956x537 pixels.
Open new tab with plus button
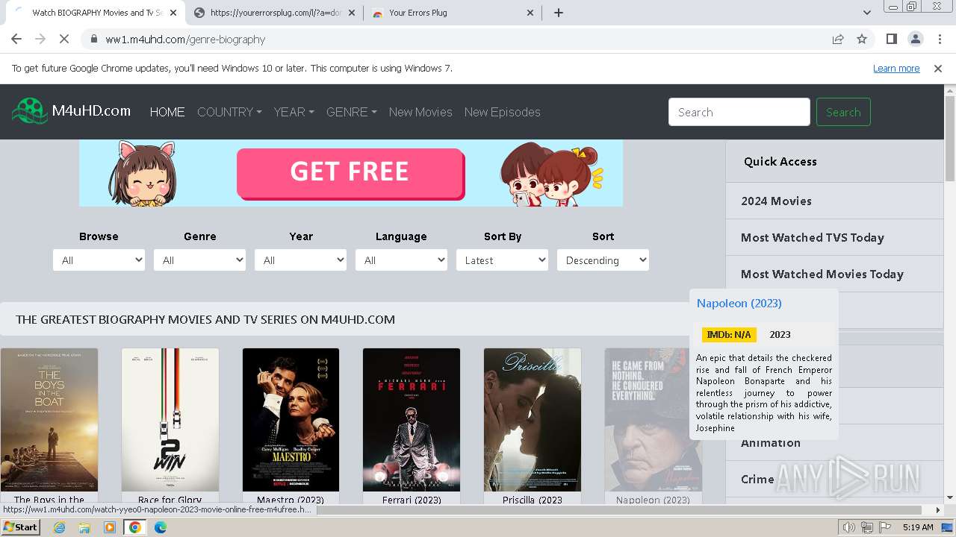tap(559, 13)
